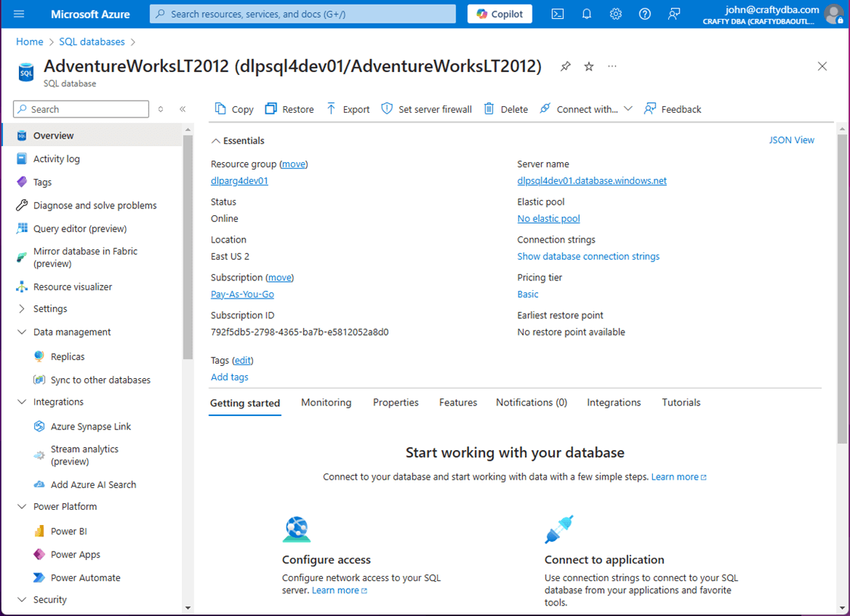Collapse the sidebar with the double chevron
Image resolution: width=850 pixels, height=616 pixels.
click(183, 109)
